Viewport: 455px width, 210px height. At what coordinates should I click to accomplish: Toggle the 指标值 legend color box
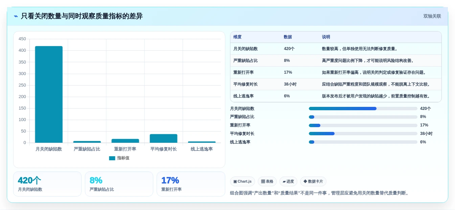[x=112, y=158]
